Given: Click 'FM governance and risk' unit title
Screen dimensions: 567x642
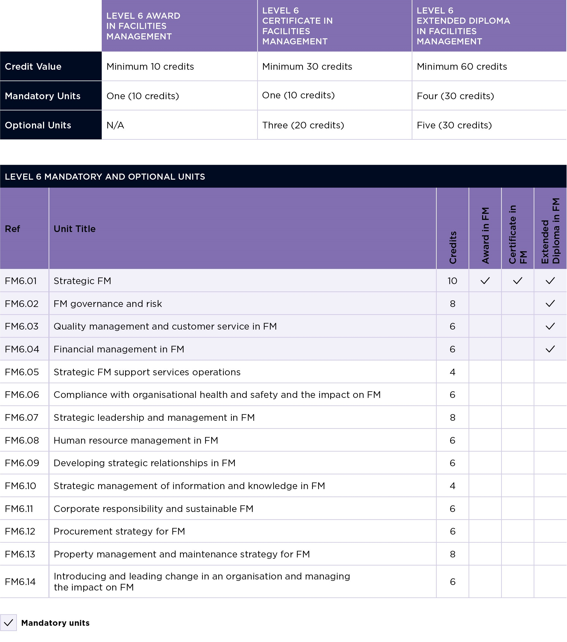Looking at the screenshot, I should click(x=108, y=304).
